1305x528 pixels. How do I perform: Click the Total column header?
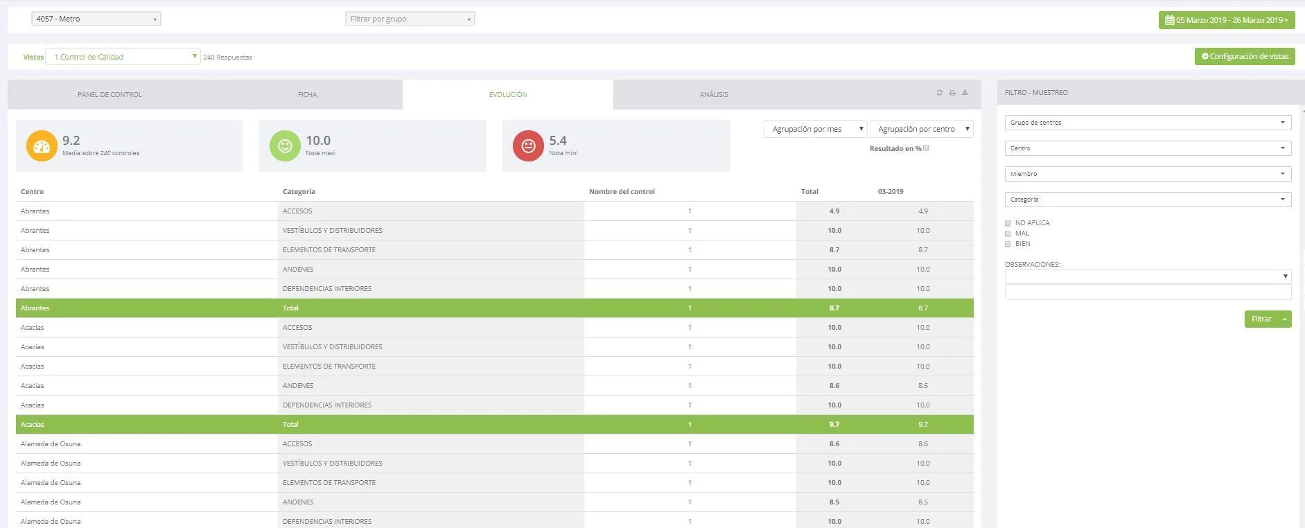[x=809, y=191]
